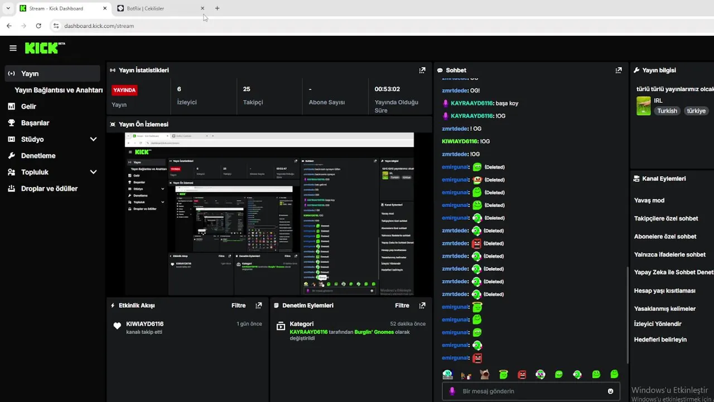Viewport: 714px width, 402px height.
Task: Pop out the Etkinlik Akışı panel
Action: [258, 305]
